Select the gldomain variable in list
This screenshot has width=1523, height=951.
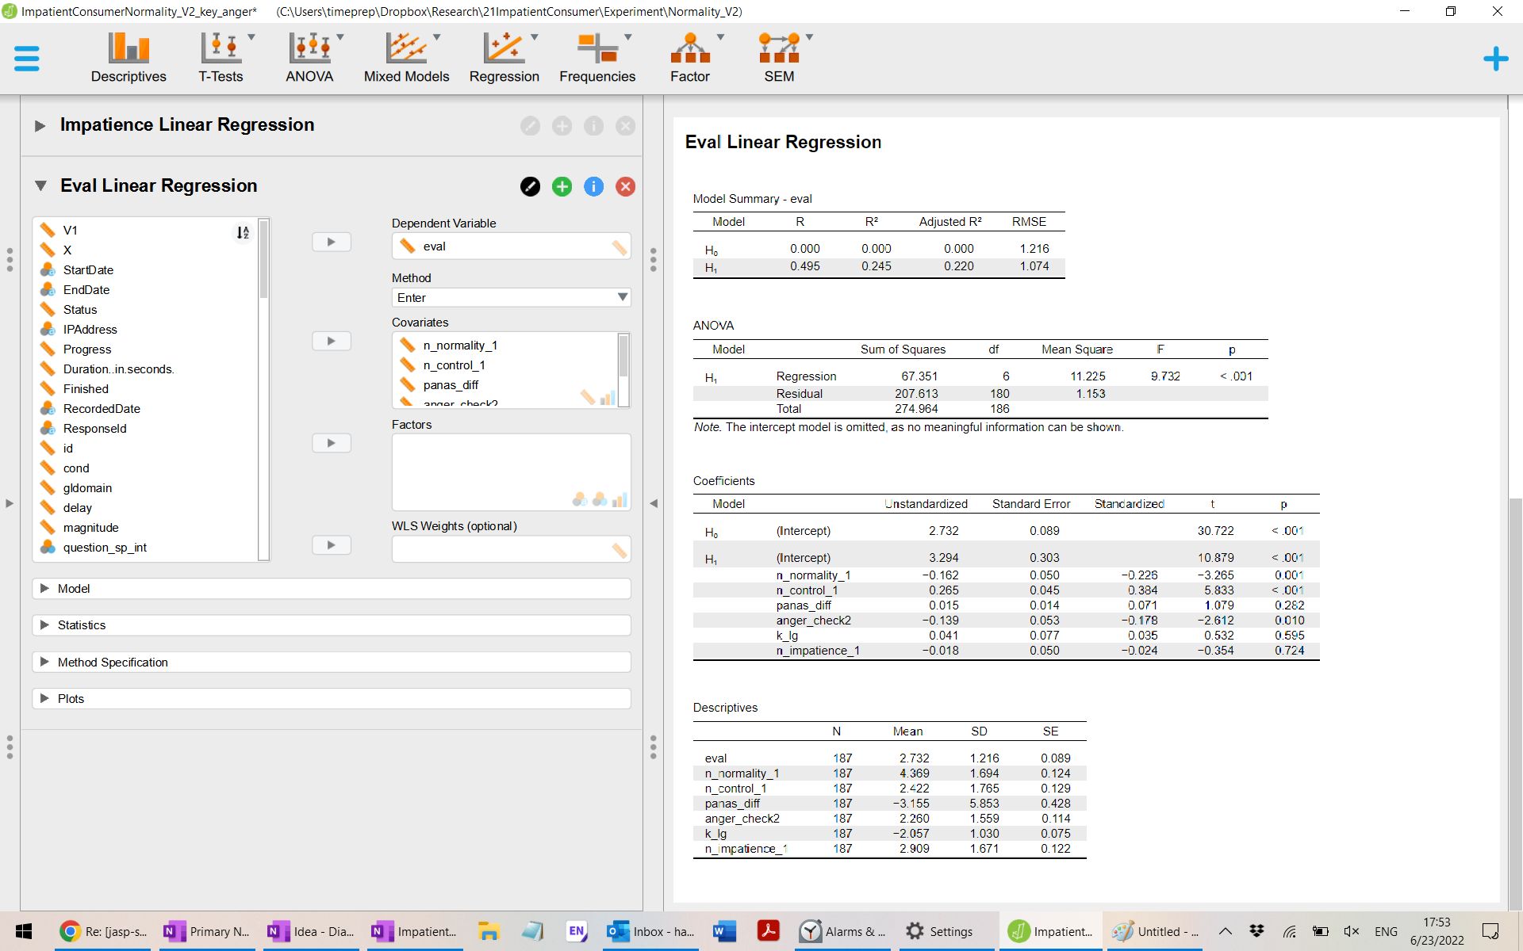(x=87, y=488)
